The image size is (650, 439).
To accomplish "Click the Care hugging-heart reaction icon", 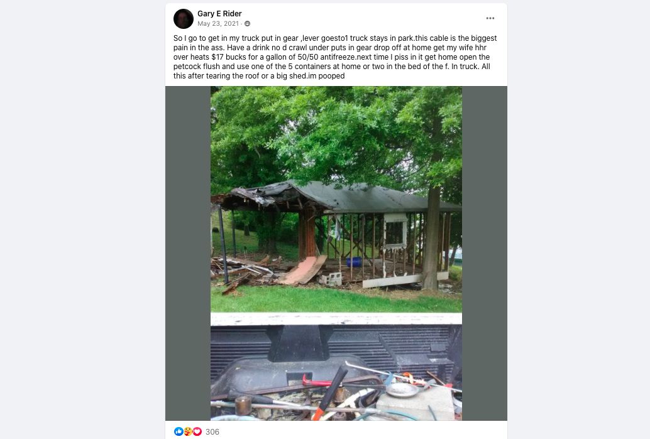I will coord(188,431).
